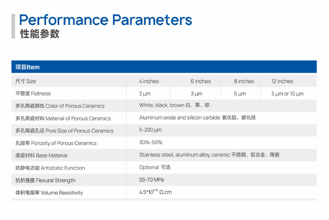Image resolution: width=329 pixels, height=220 pixels.
Task: Click Aluminum oxide and silicon carbide text
Action: click(179, 118)
